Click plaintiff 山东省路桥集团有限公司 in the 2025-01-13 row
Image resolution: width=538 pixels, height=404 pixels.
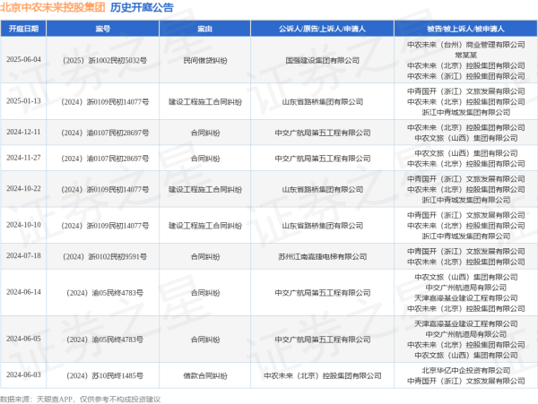pos(322,102)
